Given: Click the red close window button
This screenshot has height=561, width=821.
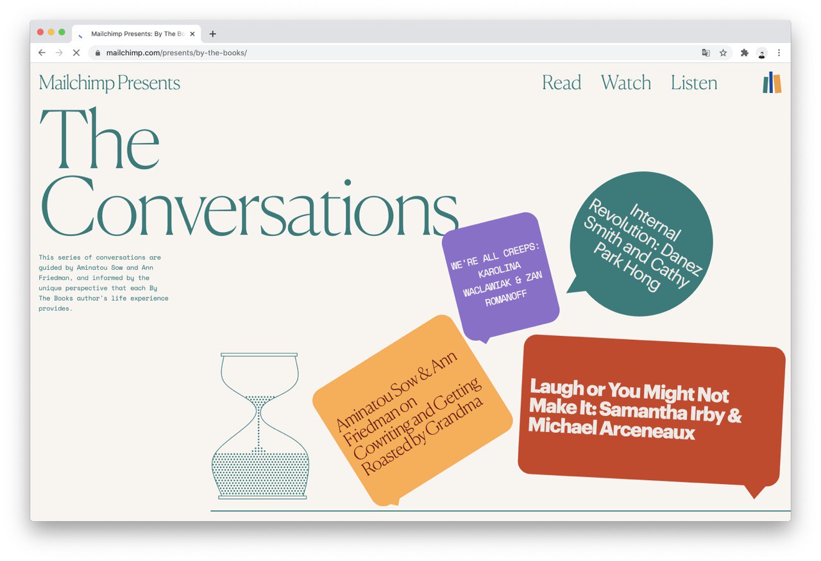Looking at the screenshot, I should click(40, 32).
